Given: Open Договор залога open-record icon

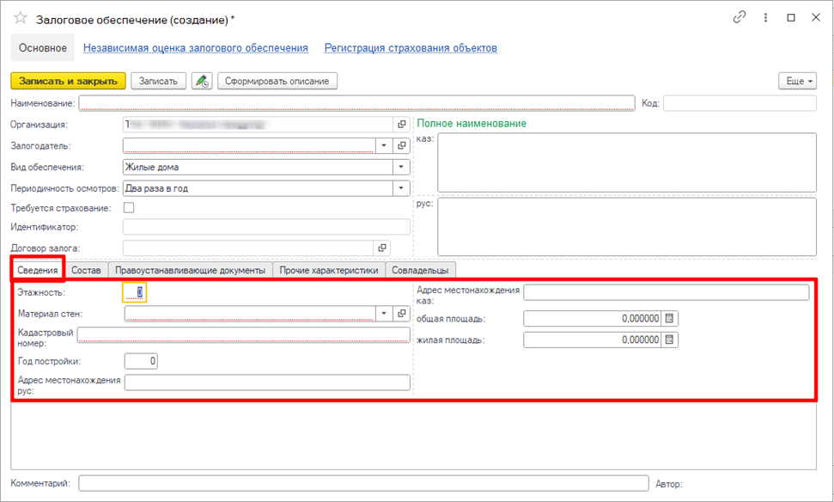Looking at the screenshot, I should coord(382,248).
